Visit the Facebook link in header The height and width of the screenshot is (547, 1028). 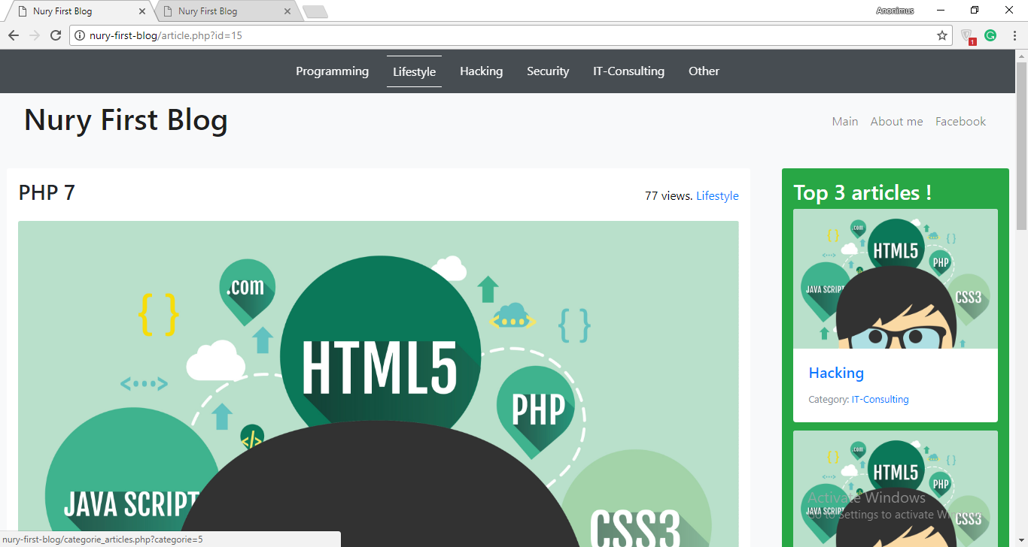pyautogui.click(x=960, y=122)
